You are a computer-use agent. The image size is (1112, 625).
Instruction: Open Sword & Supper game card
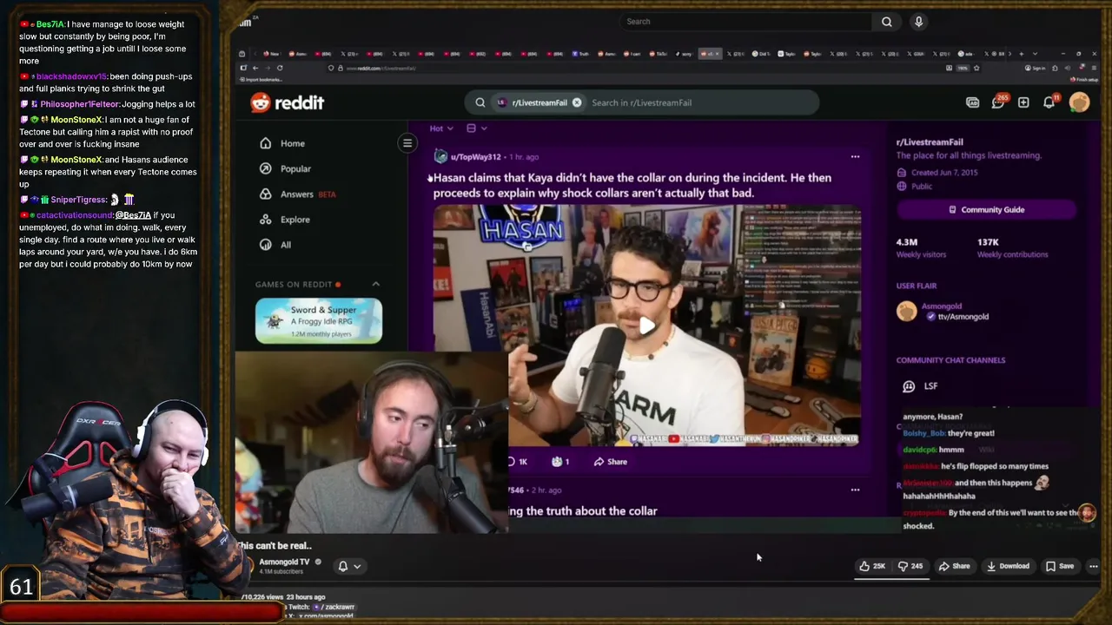[x=319, y=320]
